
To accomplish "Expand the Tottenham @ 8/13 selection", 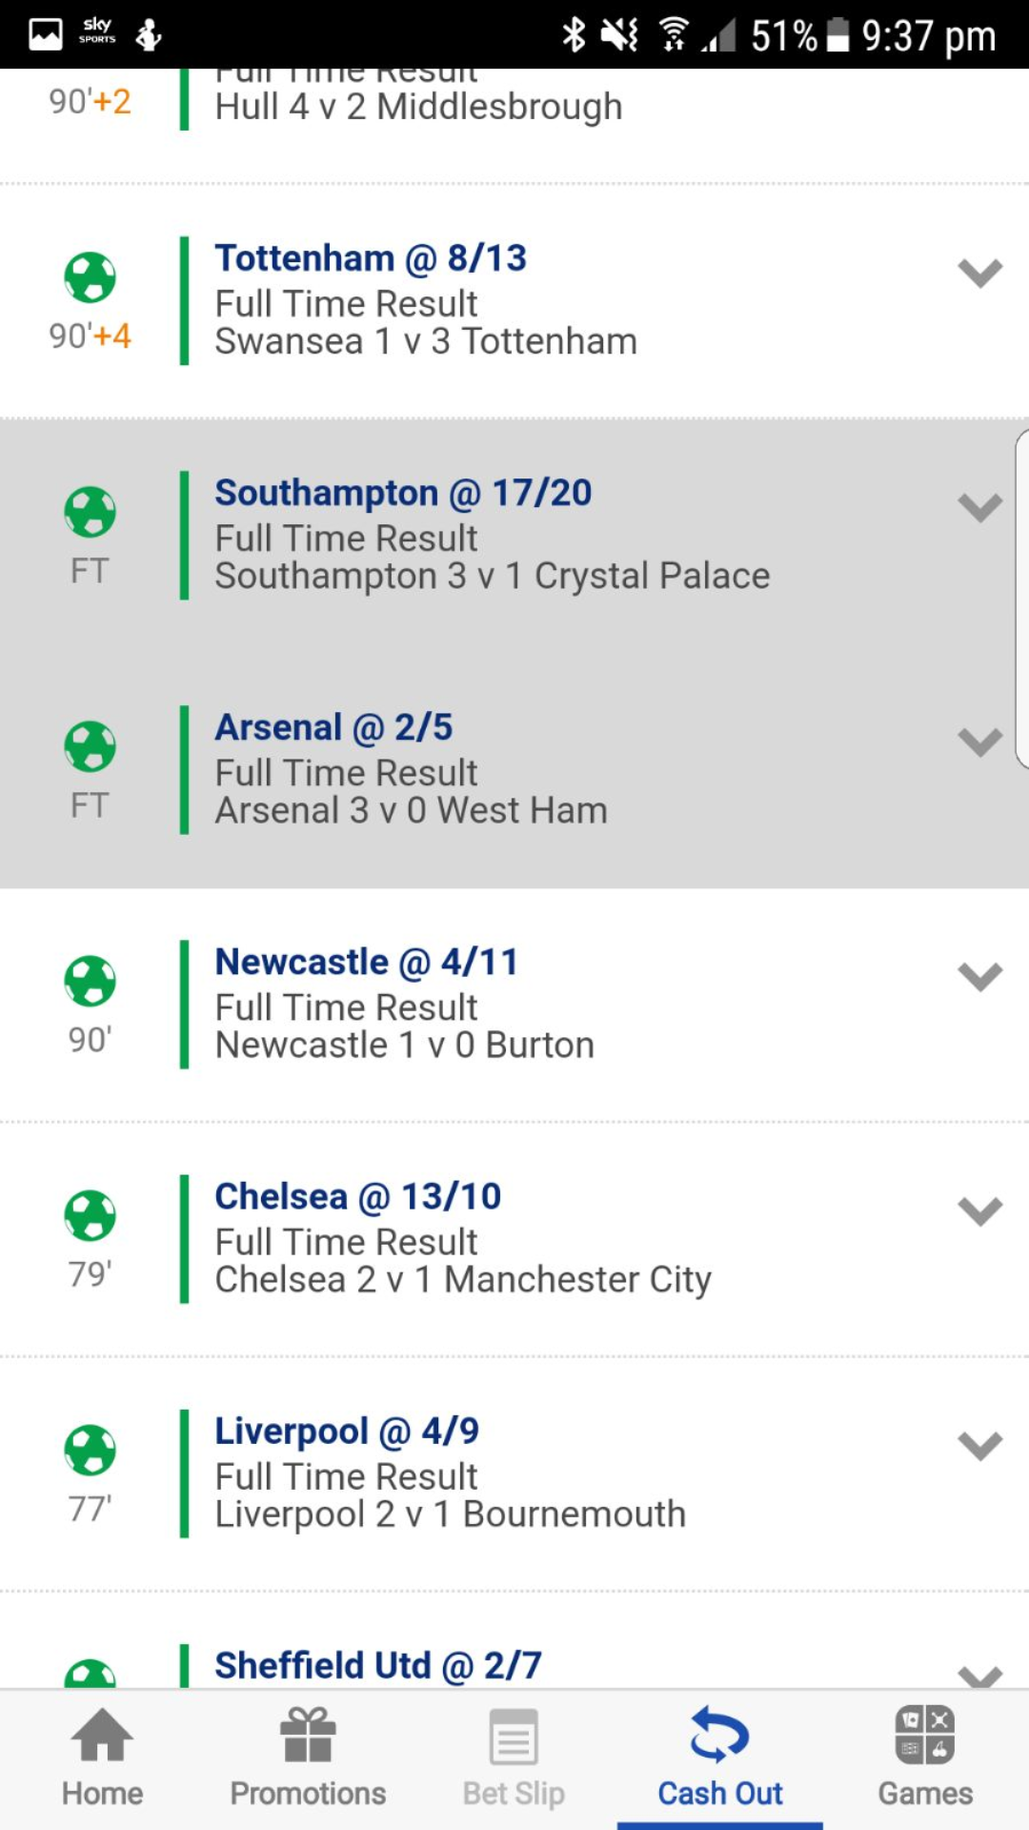I will click(980, 274).
